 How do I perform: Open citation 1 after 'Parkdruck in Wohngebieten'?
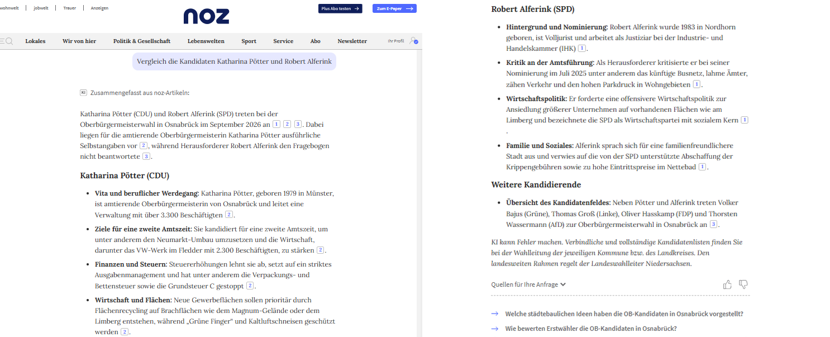click(x=697, y=84)
